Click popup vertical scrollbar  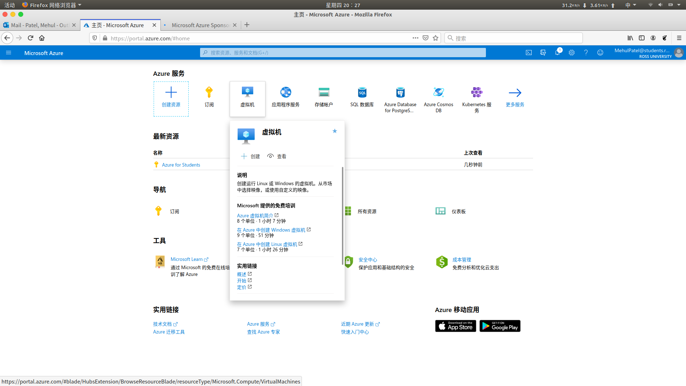(342, 216)
